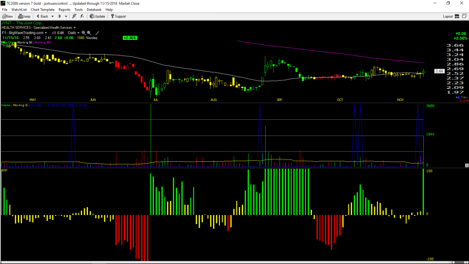This screenshot has width=469, height=264.
Task: Click the lightning bolt toolbar icon
Action: [75, 16]
